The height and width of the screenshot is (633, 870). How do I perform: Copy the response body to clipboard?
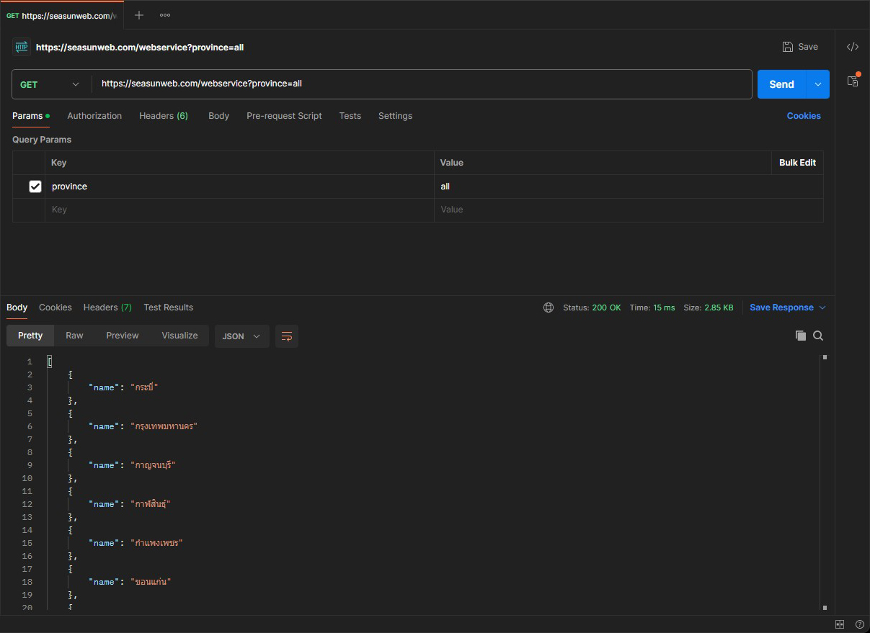point(801,336)
